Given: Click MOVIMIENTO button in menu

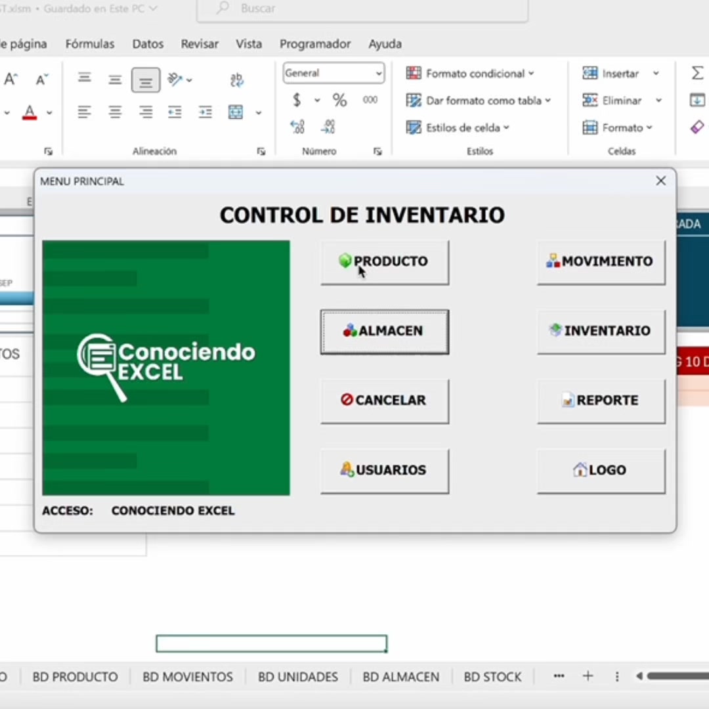Looking at the screenshot, I should coord(601,262).
